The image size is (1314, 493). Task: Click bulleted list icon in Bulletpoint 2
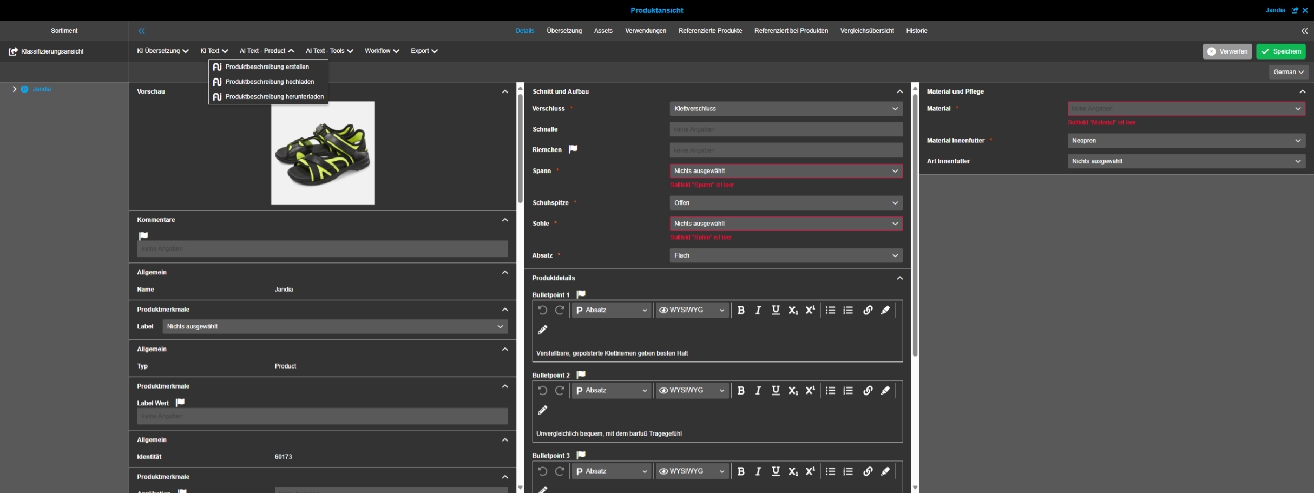[x=830, y=391]
